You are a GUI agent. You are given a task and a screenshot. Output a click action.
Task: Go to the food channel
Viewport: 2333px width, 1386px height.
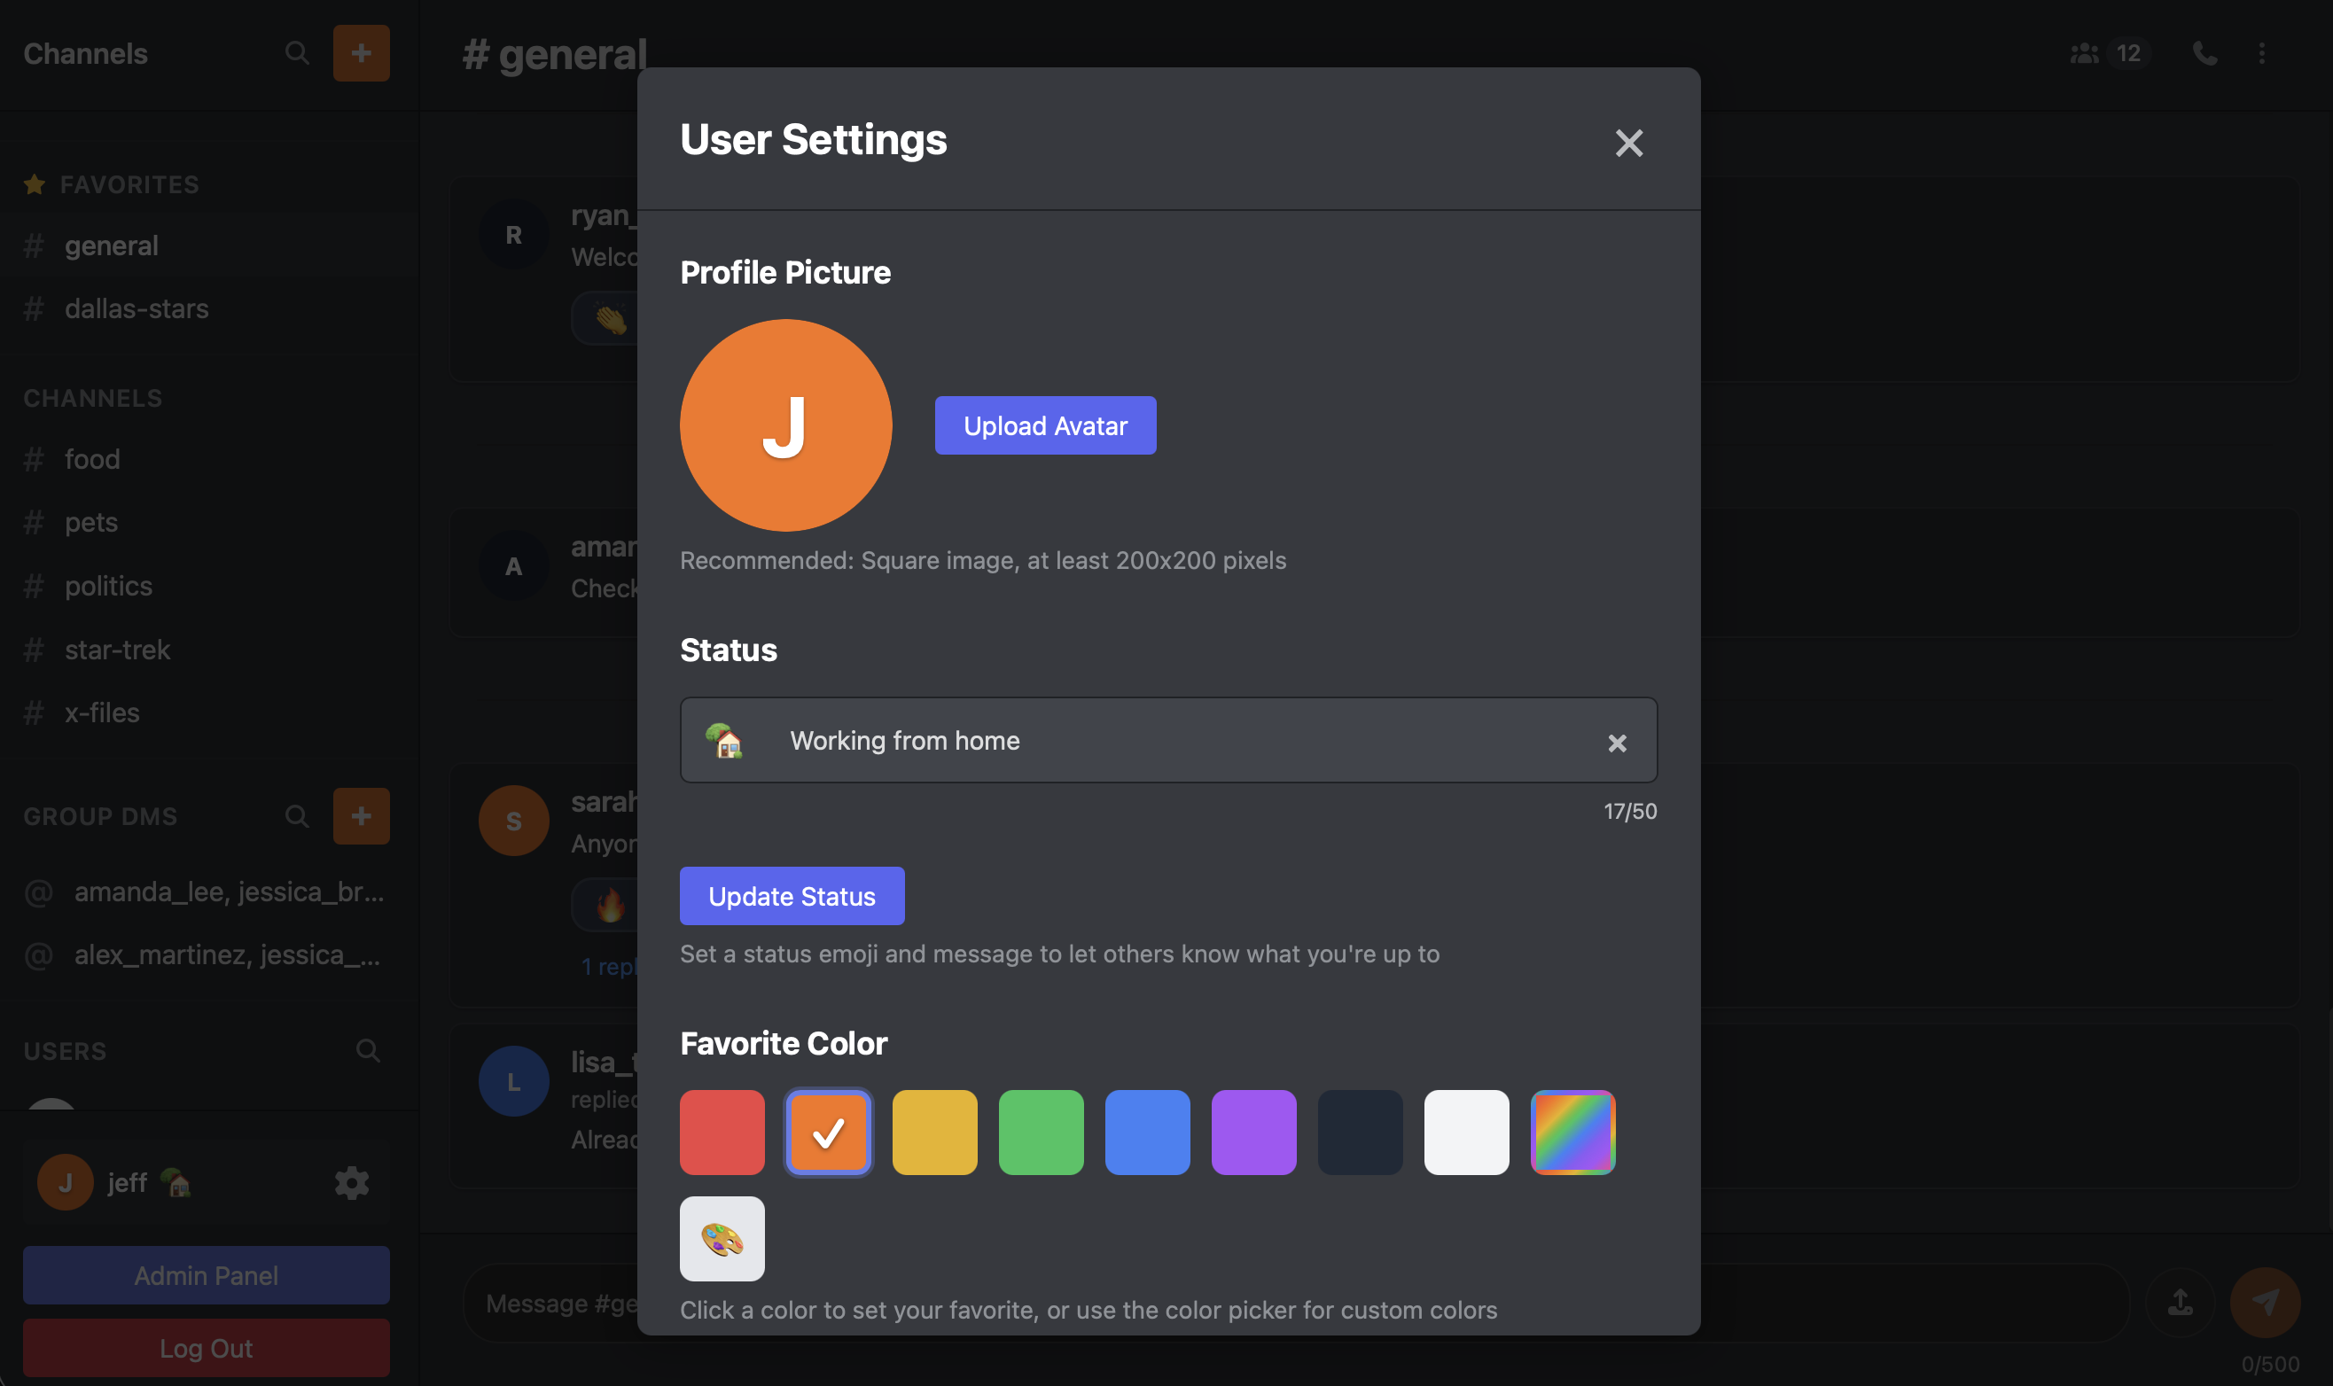(209, 458)
